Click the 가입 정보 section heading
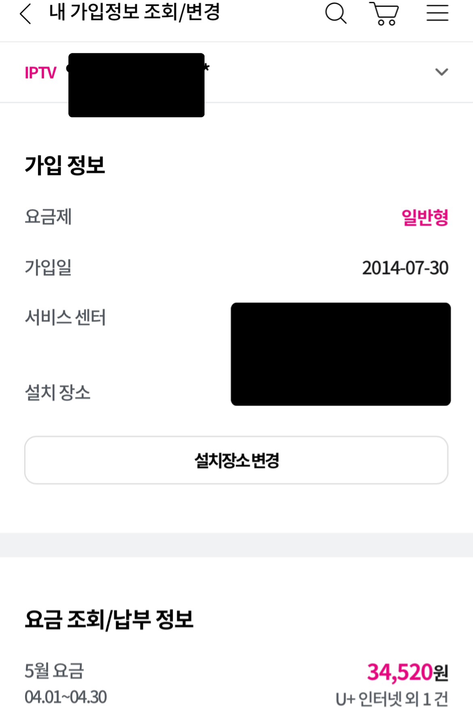Image resolution: width=473 pixels, height=708 pixels. tap(65, 165)
